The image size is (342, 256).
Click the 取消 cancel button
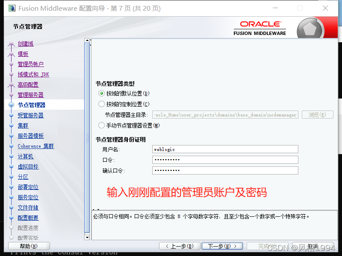point(313,246)
